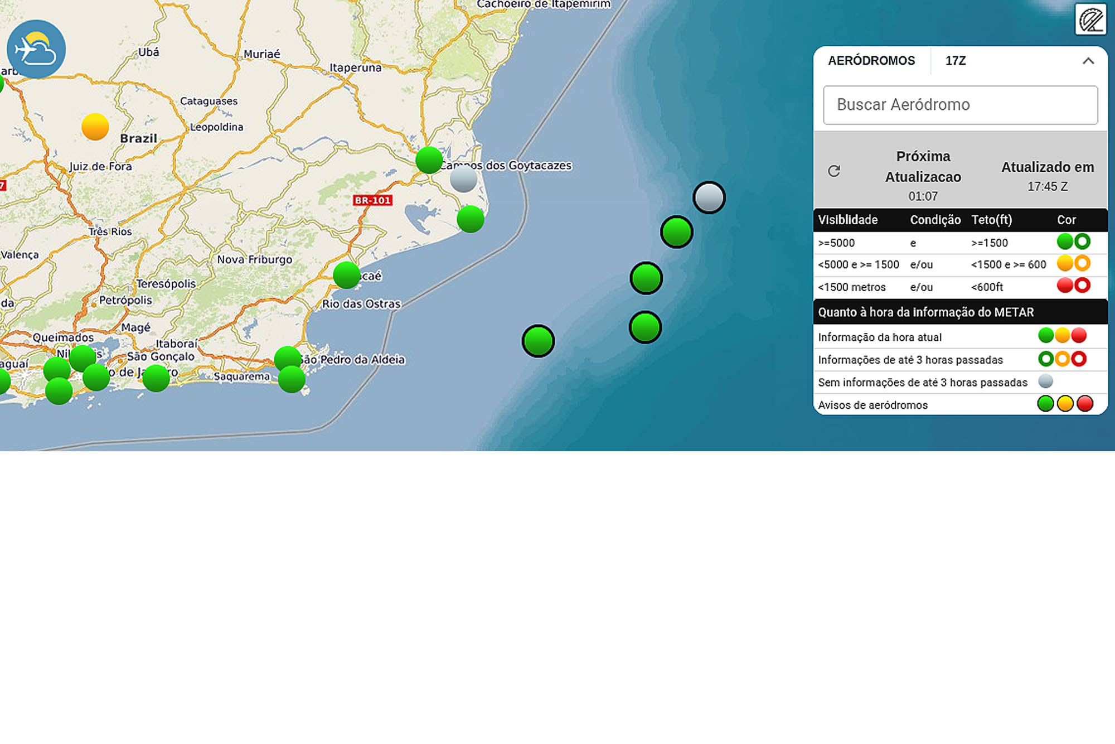The image size is (1115, 744).
Task: Click the BR-101 road sign on map
Action: tap(372, 200)
